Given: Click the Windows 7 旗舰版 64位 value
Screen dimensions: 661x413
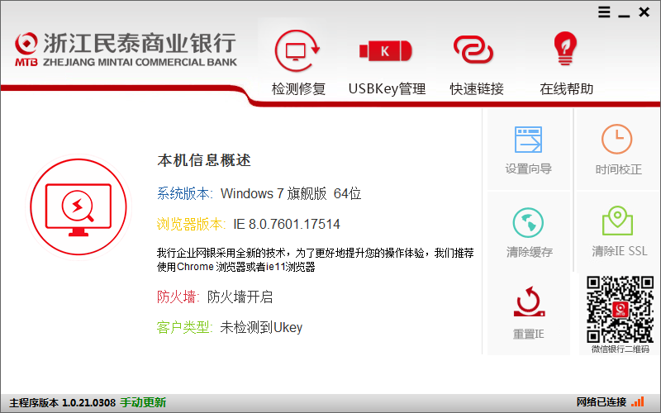Looking at the screenshot, I should (x=291, y=193).
